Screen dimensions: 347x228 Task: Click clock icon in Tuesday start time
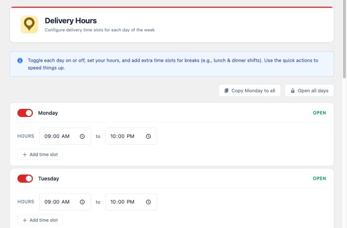point(82,202)
